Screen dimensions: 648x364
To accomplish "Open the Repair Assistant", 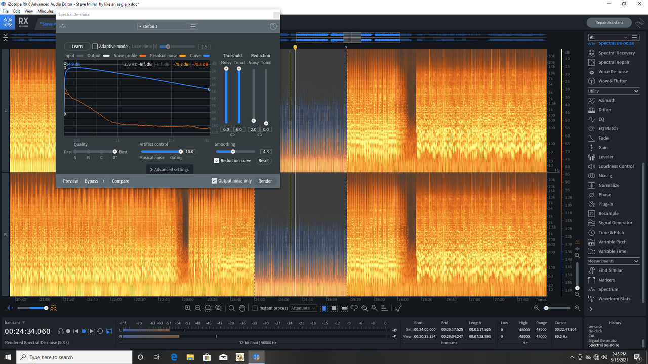I will coord(609,22).
